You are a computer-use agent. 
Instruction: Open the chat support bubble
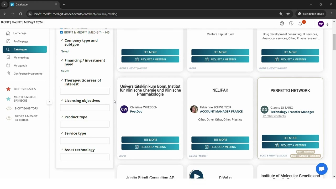[x=322, y=169]
